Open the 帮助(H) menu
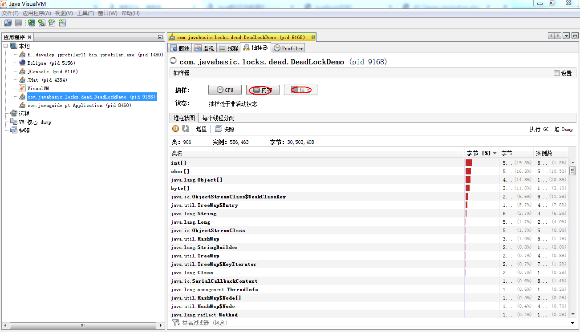This screenshot has width=580, height=332. (130, 13)
